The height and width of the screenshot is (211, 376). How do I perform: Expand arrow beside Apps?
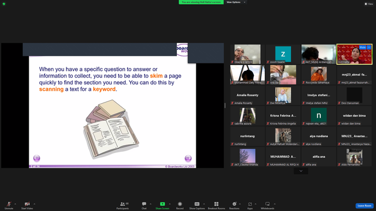(x=256, y=204)
